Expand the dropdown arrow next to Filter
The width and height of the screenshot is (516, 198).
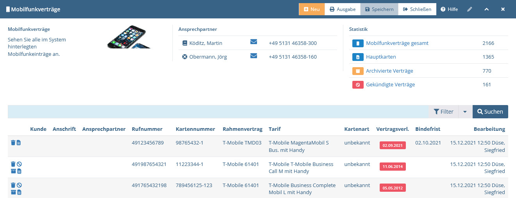tap(464, 112)
